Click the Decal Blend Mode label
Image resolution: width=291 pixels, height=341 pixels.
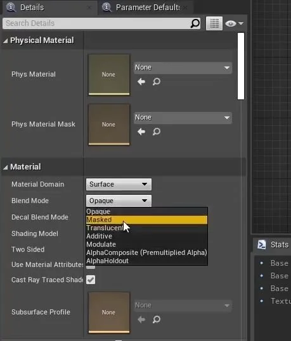(x=40, y=217)
